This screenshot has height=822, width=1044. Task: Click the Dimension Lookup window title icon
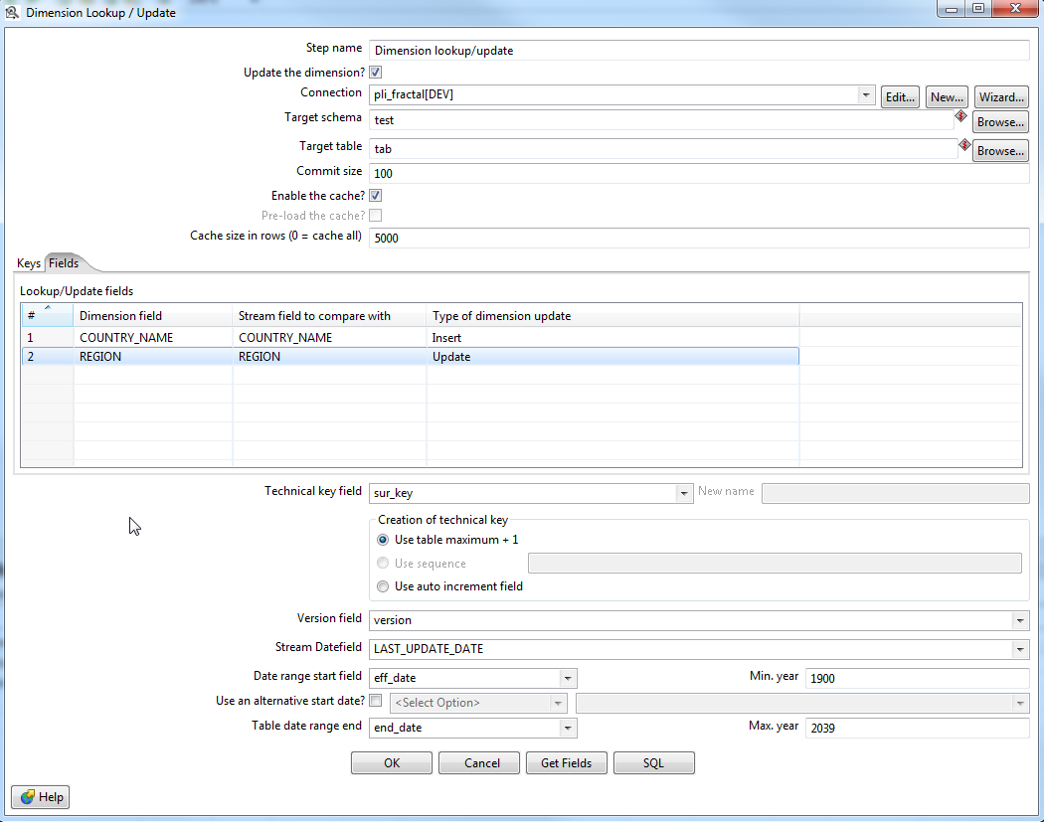point(12,11)
